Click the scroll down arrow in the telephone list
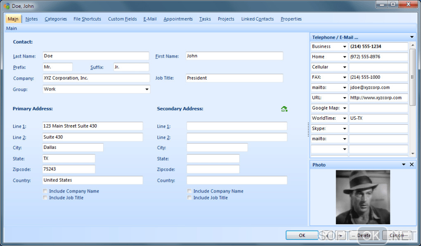The image size is (421, 246). (x=413, y=154)
